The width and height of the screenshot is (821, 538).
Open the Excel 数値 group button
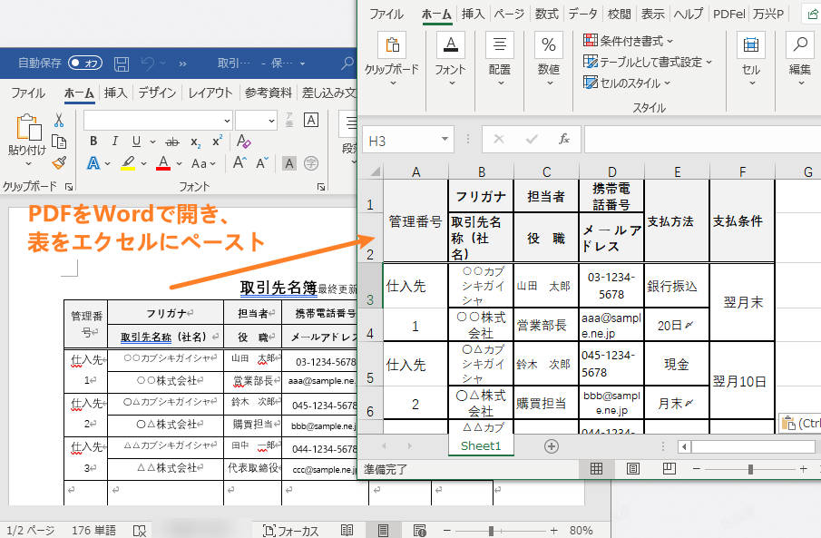click(x=549, y=59)
